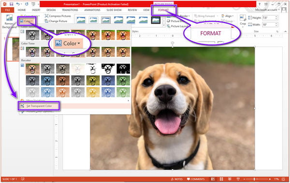Expand the picture styles gallery arrow
The height and width of the screenshot is (183, 290).
tap(164, 26)
